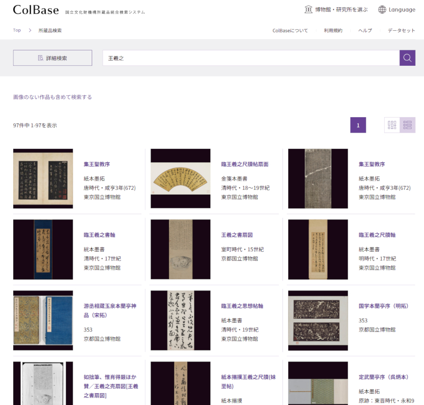
Task: Open ColBaseについて menu item
Action: click(290, 31)
